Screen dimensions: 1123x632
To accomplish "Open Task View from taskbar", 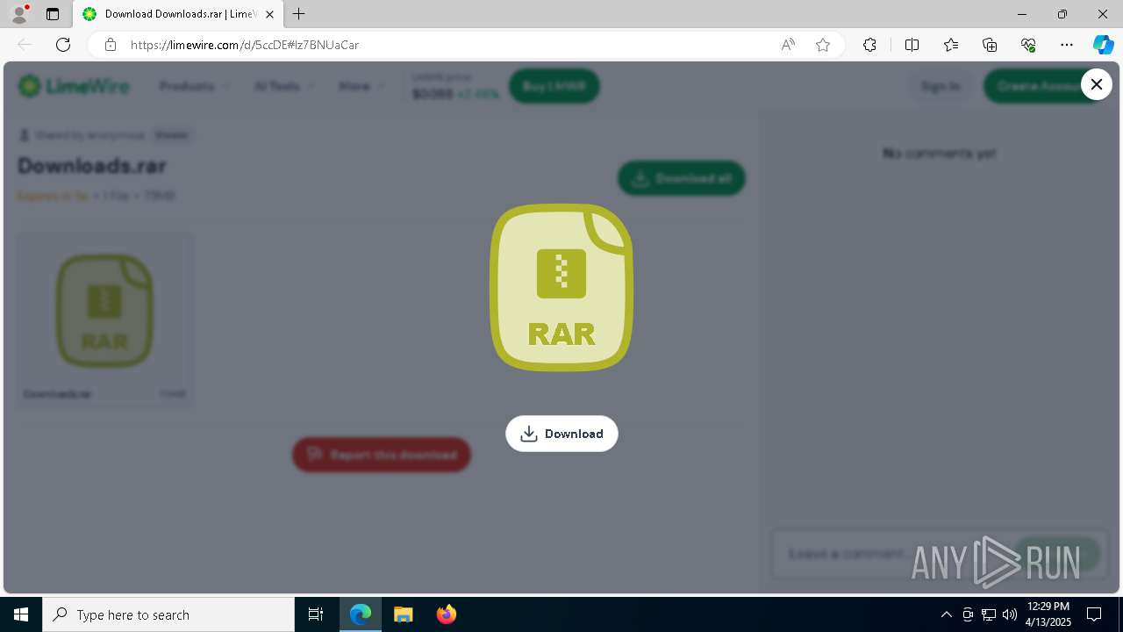I will pos(316,614).
